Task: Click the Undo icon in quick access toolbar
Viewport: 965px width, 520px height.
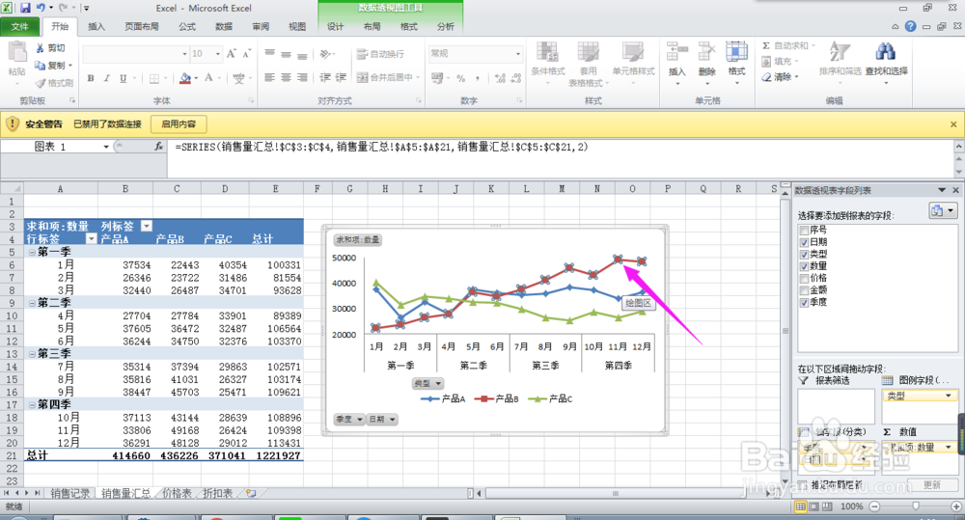Action: point(41,8)
